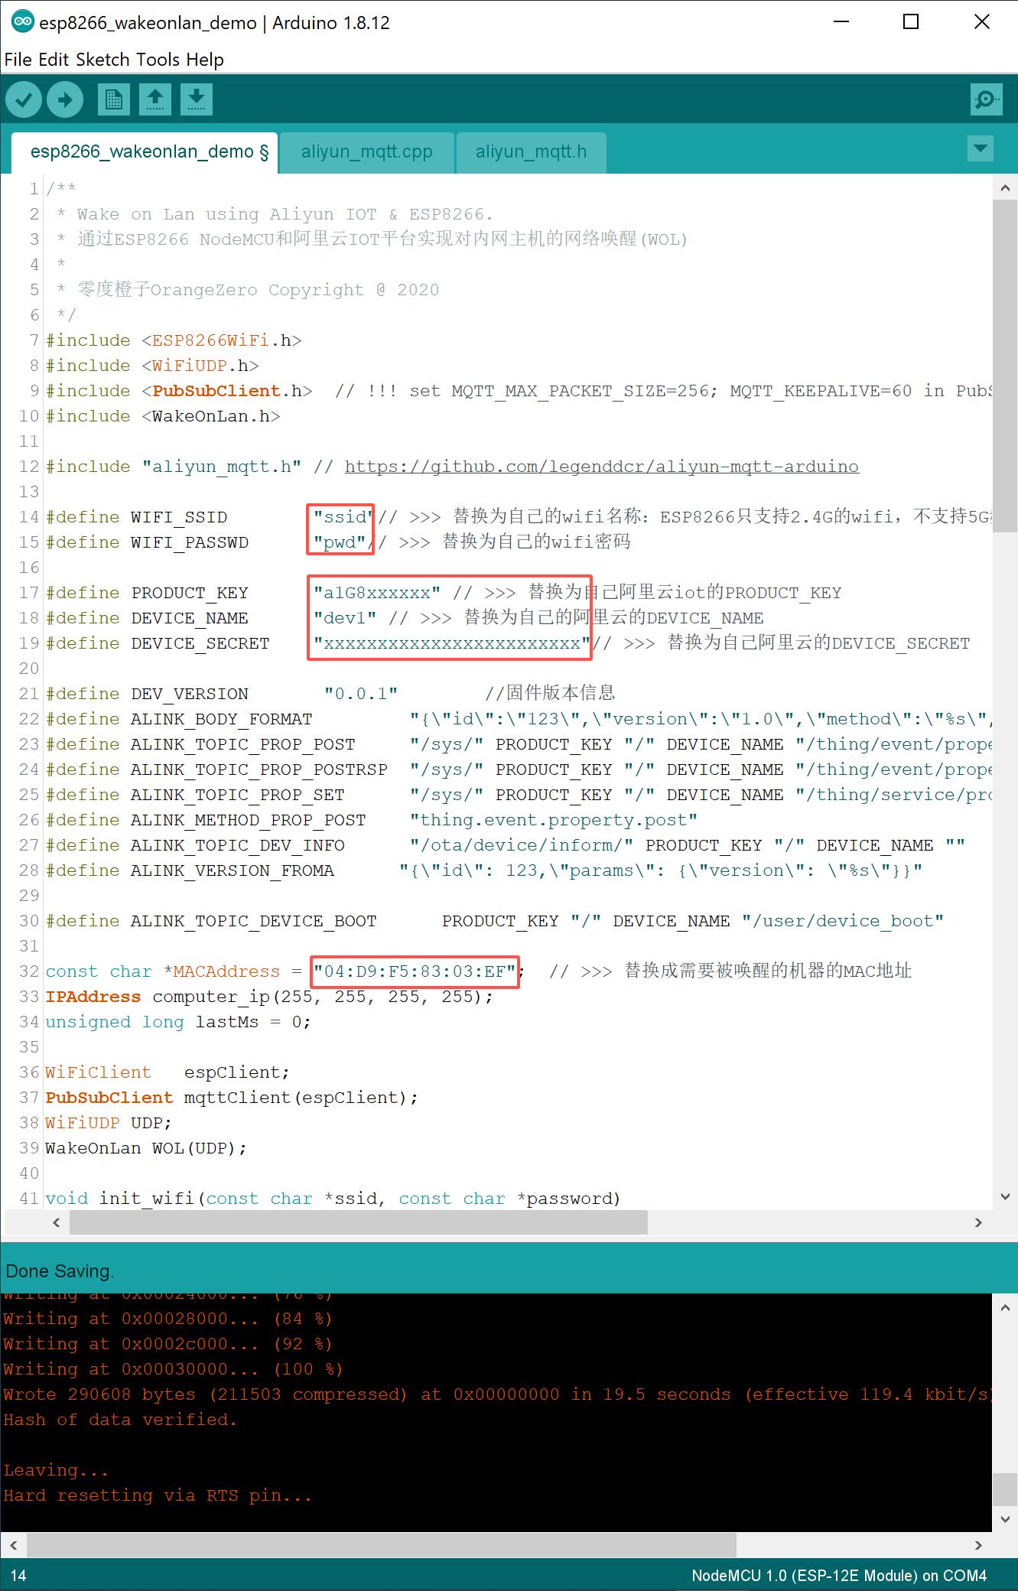
Task: Click the Open sketch up-arrow icon
Action: tap(155, 99)
